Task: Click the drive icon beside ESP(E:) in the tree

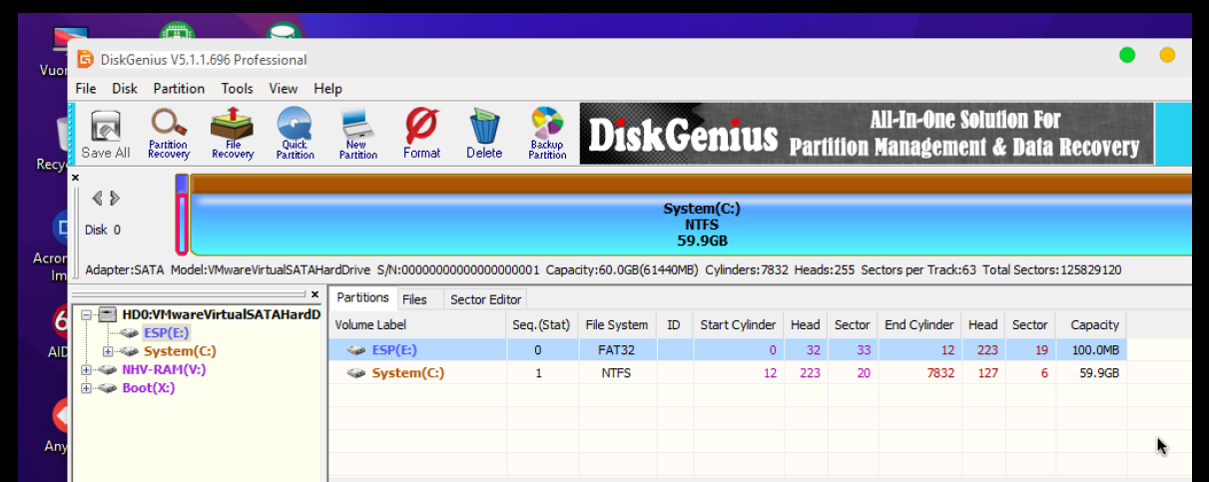Action: (129, 333)
